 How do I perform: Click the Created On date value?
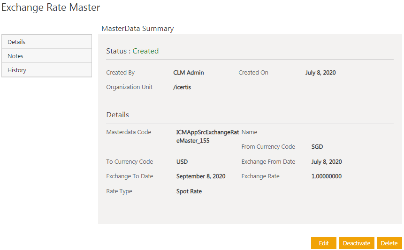point(320,73)
